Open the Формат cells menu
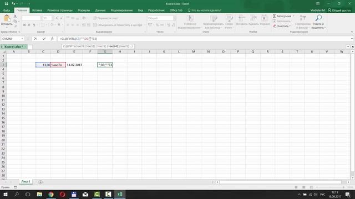355x199 pixels. (265, 20)
